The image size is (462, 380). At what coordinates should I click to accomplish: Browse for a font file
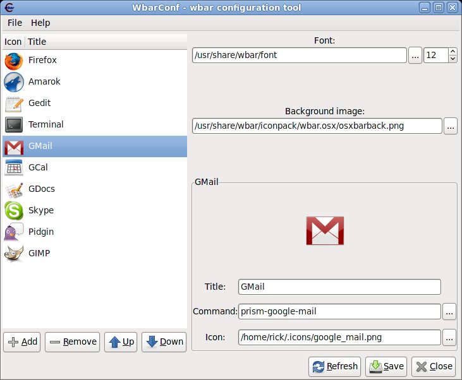pos(415,56)
